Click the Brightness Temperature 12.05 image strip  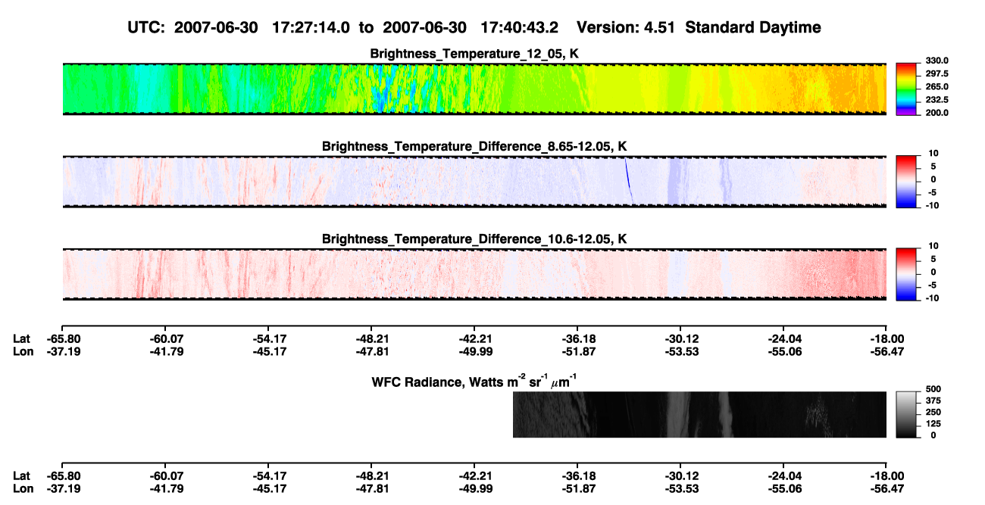(x=474, y=89)
